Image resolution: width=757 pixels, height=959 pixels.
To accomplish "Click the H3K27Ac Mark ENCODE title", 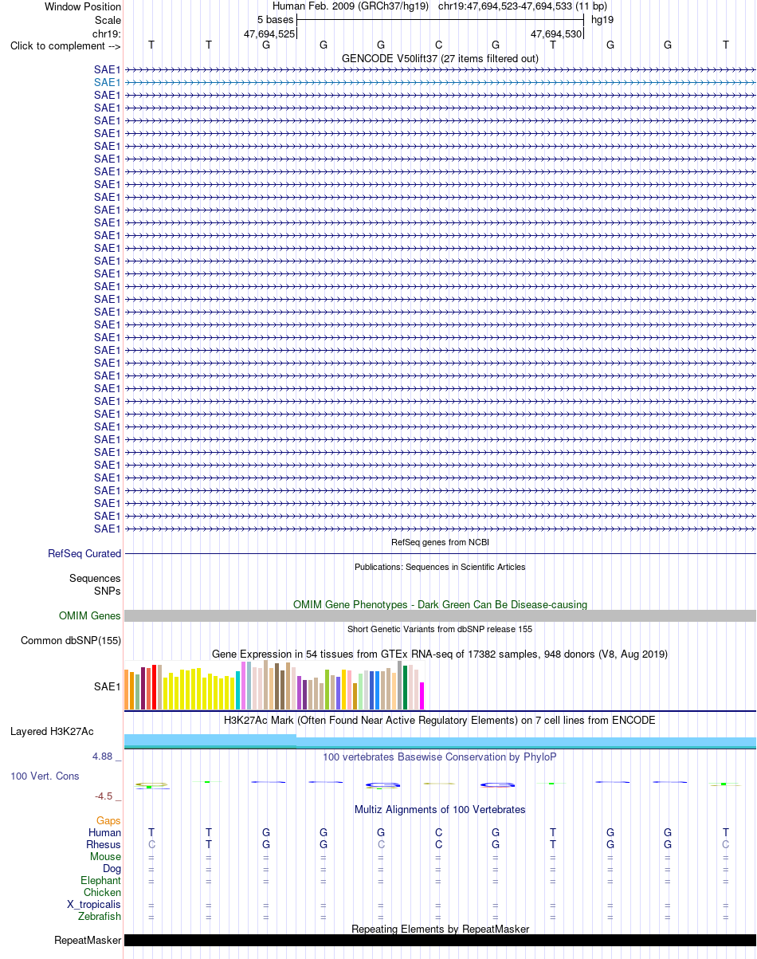I will [x=440, y=720].
